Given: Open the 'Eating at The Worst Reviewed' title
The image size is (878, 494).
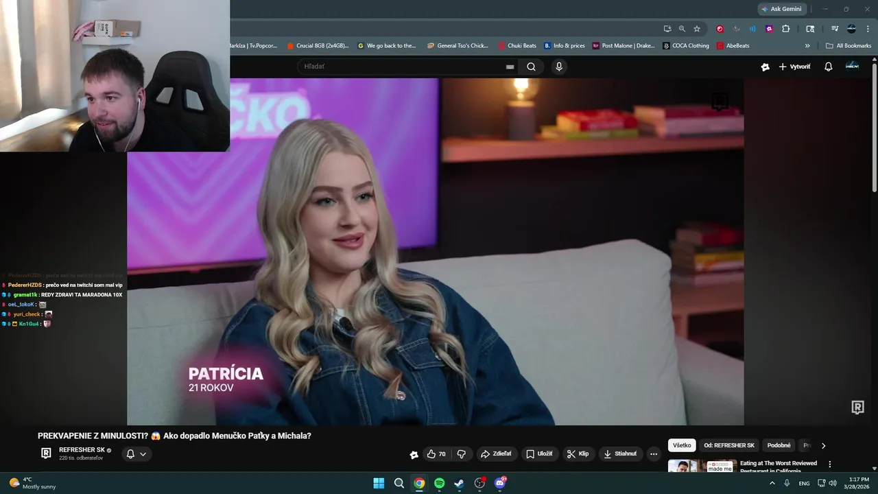Looking at the screenshot, I should [779, 467].
